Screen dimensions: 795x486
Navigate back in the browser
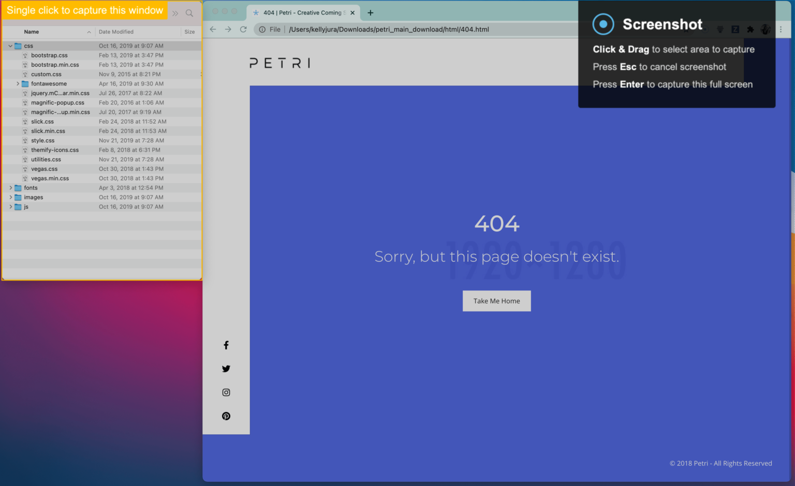coord(213,30)
